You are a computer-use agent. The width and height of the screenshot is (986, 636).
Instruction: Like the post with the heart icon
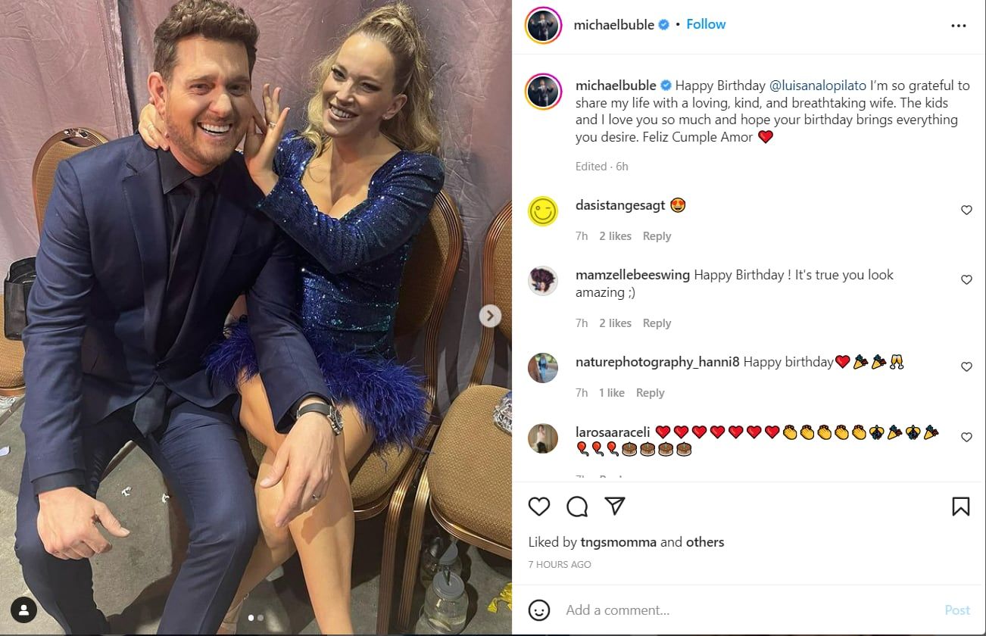point(539,506)
